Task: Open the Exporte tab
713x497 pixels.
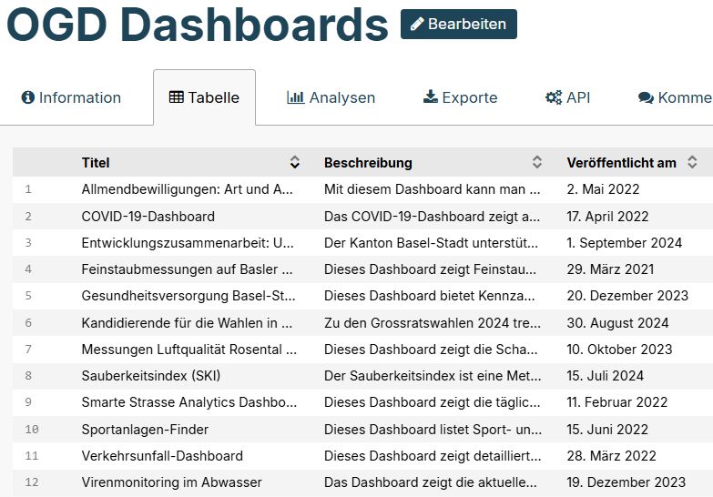Action: [460, 97]
